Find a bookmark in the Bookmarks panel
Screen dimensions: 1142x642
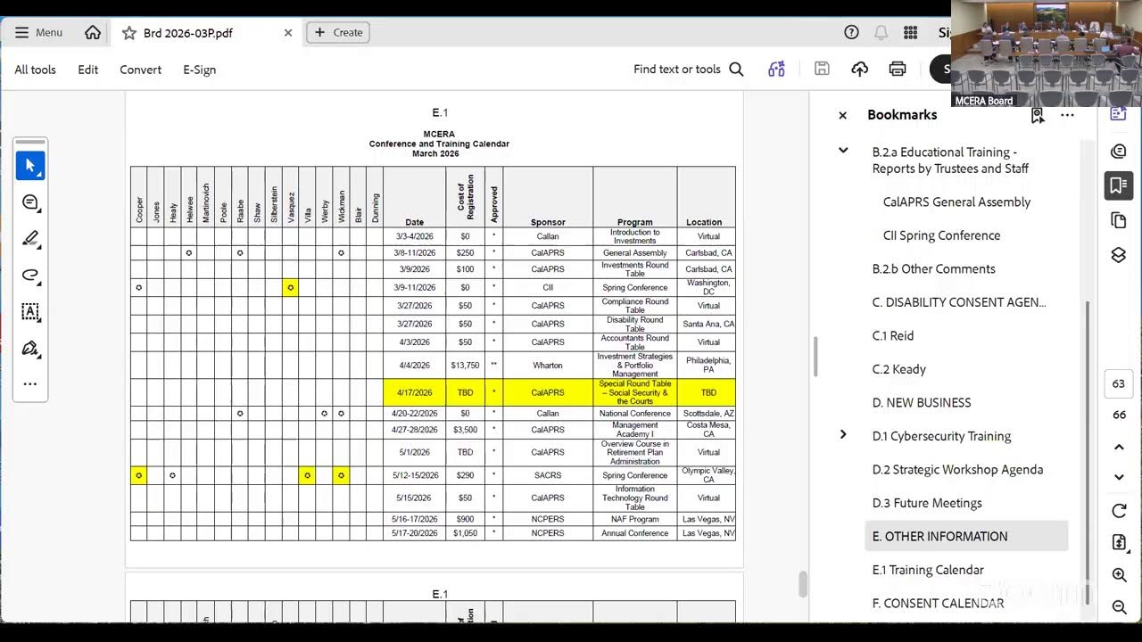point(1037,115)
